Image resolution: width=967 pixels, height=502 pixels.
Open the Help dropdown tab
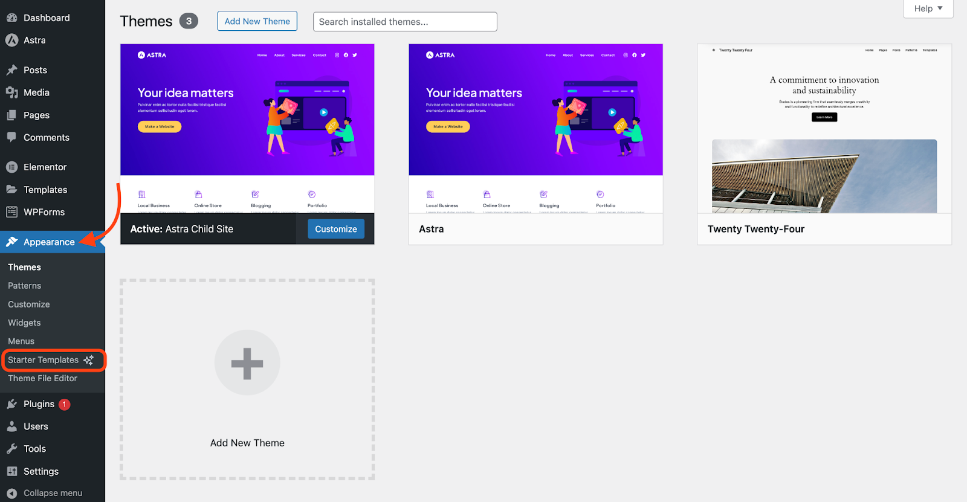pos(928,8)
